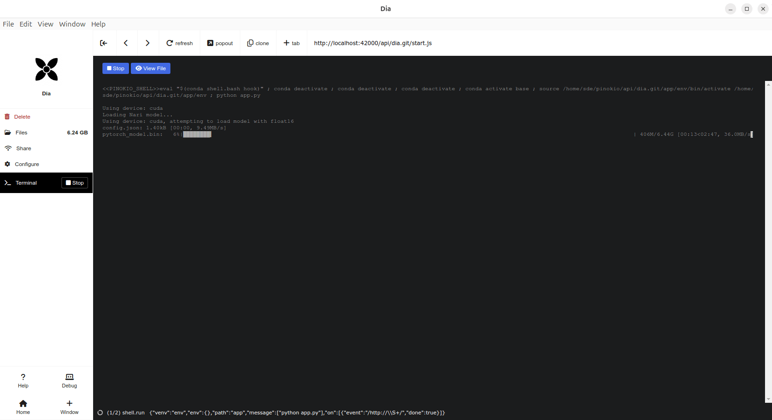
Task: Open the Help icon at bottom left
Action: click(23, 380)
